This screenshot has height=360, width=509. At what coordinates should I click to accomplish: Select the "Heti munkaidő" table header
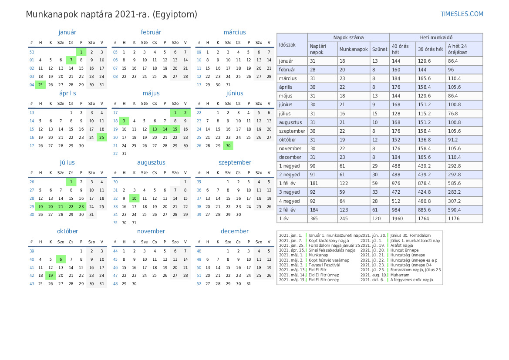click(x=436, y=37)
